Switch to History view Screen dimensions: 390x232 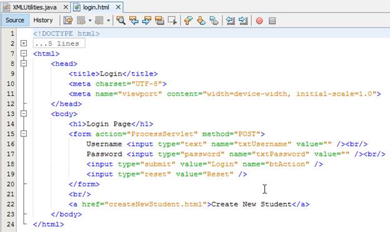pos(43,20)
